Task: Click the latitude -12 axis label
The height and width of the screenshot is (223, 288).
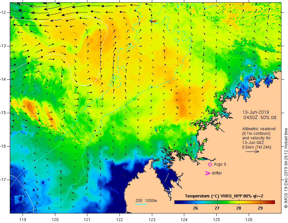Action: coord(4,12)
